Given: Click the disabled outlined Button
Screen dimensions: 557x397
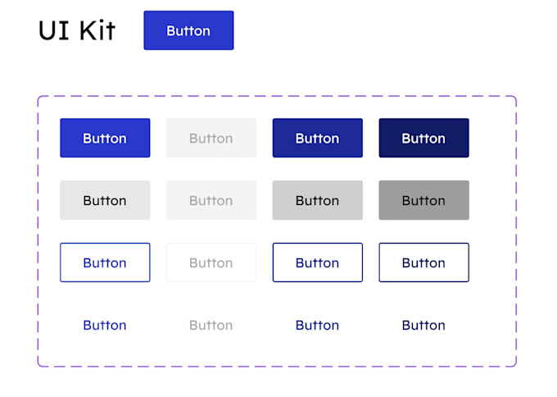Looking at the screenshot, I should 211,262.
